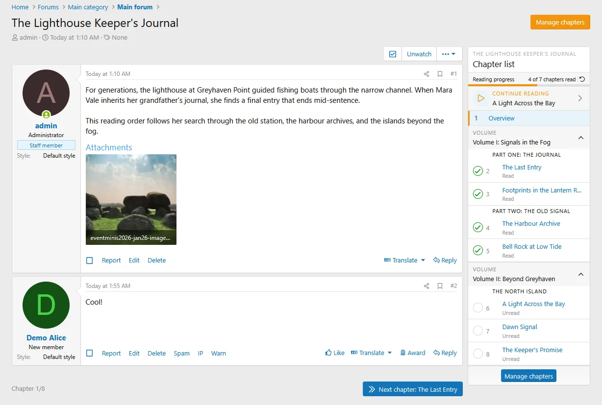Click share icon on post #2
The image size is (602, 405).
(x=426, y=286)
